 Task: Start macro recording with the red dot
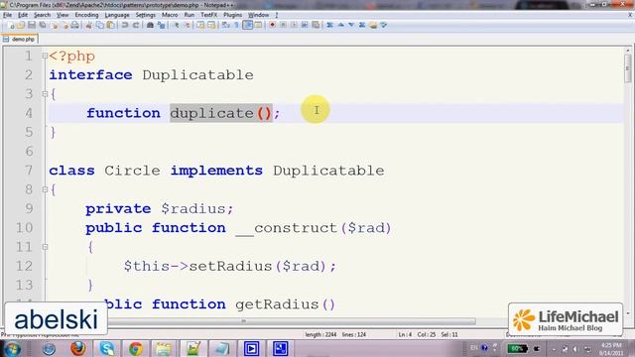click(x=272, y=25)
